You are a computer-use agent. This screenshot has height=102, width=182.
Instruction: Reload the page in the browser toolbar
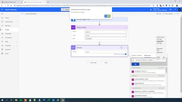8,5
